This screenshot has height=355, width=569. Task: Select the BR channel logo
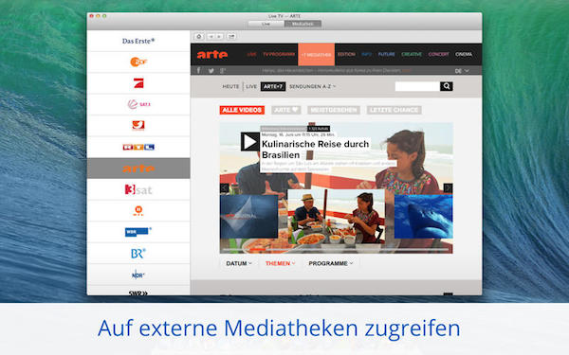pyautogui.click(x=138, y=253)
